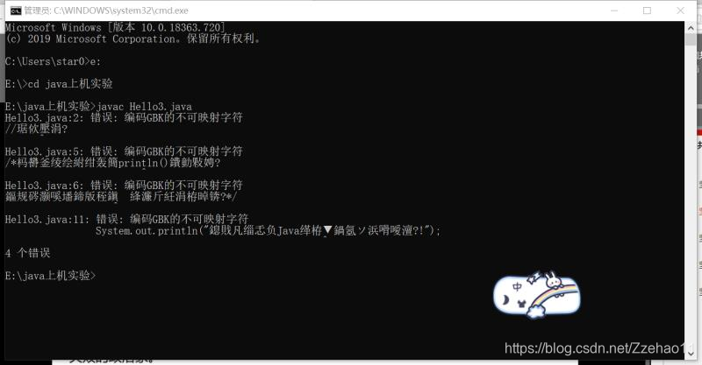Viewport: 702px width, 365px height.
Task: Click the cloud under the rainbow
Action: click(534, 311)
